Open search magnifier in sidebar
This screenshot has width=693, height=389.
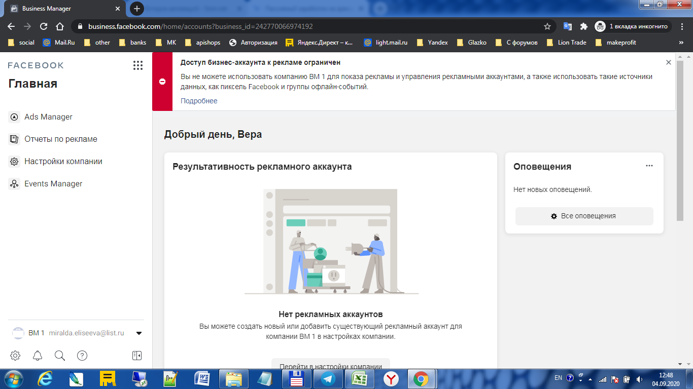[x=60, y=356]
